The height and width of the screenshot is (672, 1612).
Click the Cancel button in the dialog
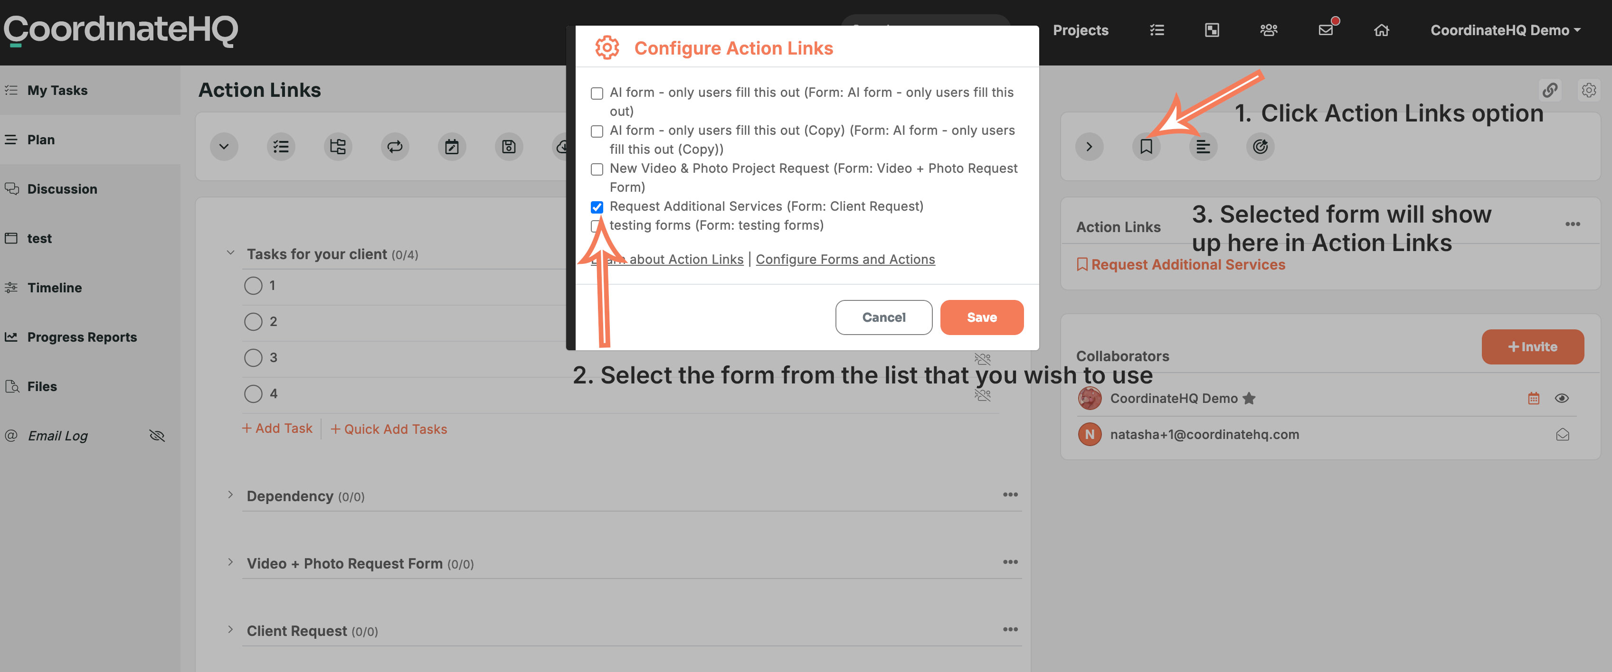pyautogui.click(x=883, y=317)
